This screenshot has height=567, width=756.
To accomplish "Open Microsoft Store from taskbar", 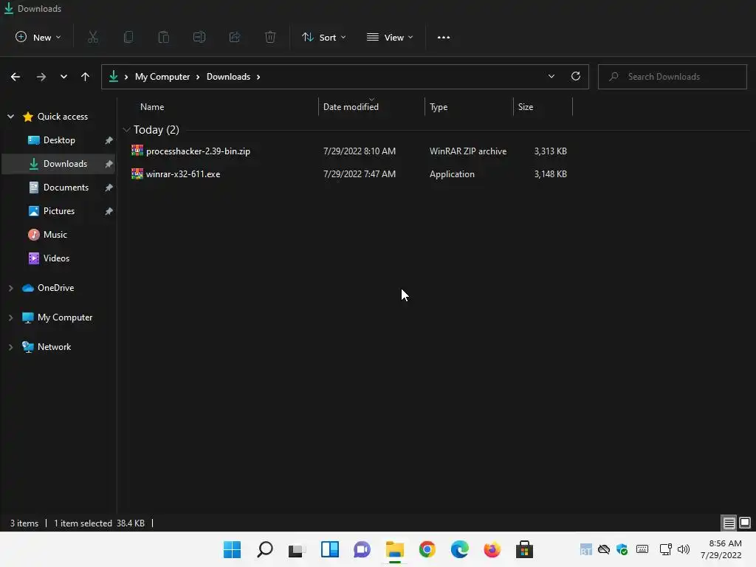I will click(524, 549).
